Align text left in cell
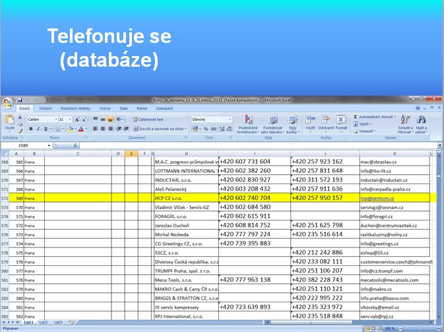The width and height of the screenshot is (444, 332). [96, 129]
